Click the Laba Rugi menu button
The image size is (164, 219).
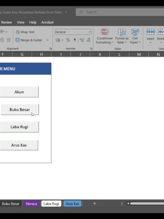coord(19,127)
